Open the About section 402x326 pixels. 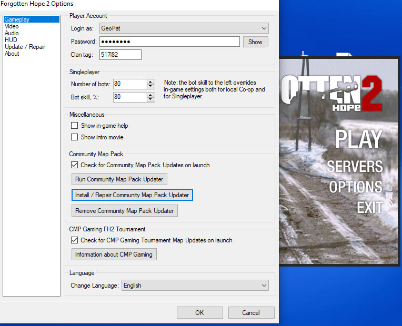click(x=12, y=54)
